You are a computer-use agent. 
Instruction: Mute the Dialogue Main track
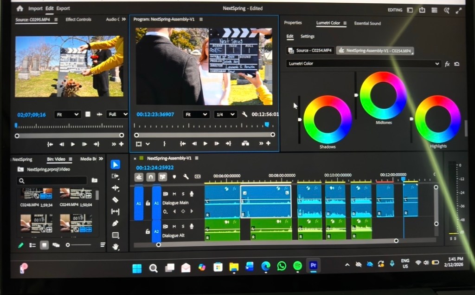point(174,194)
